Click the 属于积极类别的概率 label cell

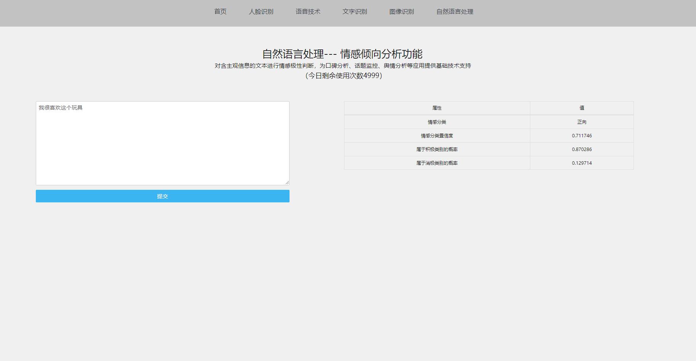click(x=437, y=149)
